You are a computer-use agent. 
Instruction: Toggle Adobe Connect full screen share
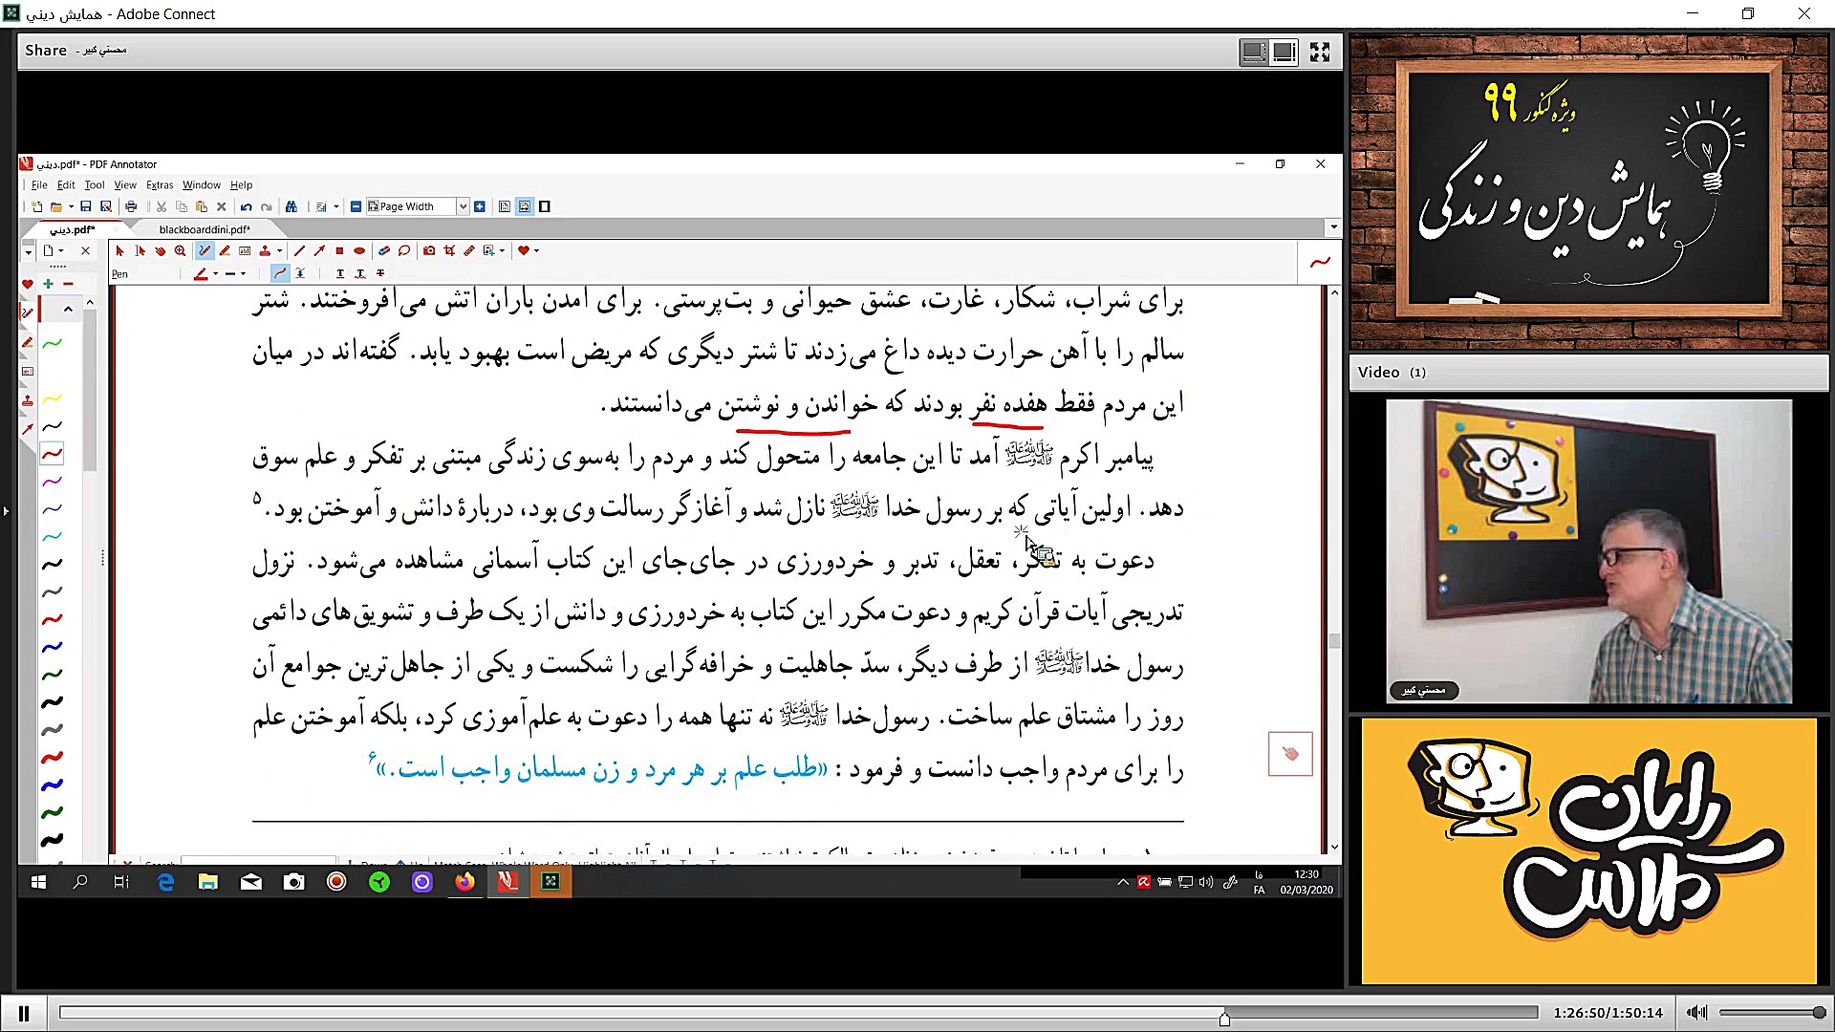point(1320,52)
